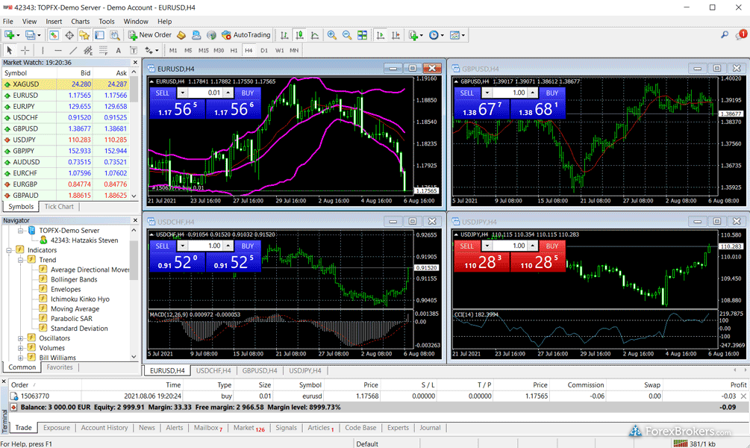Click SELL on the USDJPY chart
This screenshot has height=448, width=750.
[467, 246]
